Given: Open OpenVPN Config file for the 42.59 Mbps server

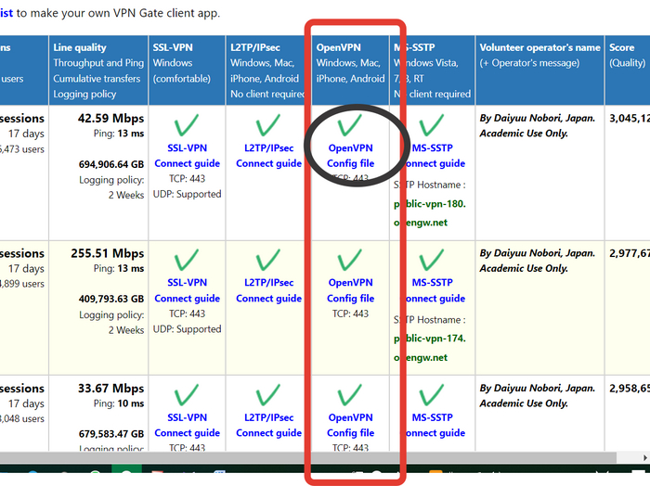Looking at the screenshot, I should (x=351, y=156).
